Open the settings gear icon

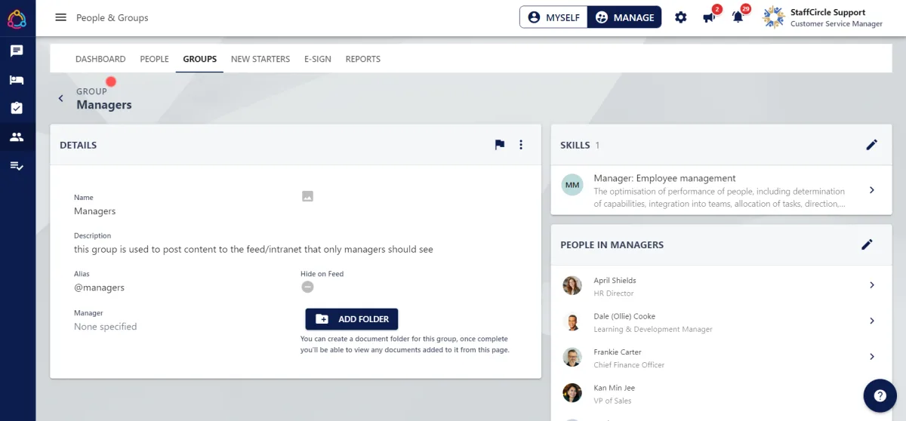click(681, 17)
